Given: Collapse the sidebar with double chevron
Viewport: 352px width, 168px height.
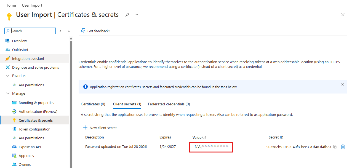Looking at the screenshot, I should 69,31.
